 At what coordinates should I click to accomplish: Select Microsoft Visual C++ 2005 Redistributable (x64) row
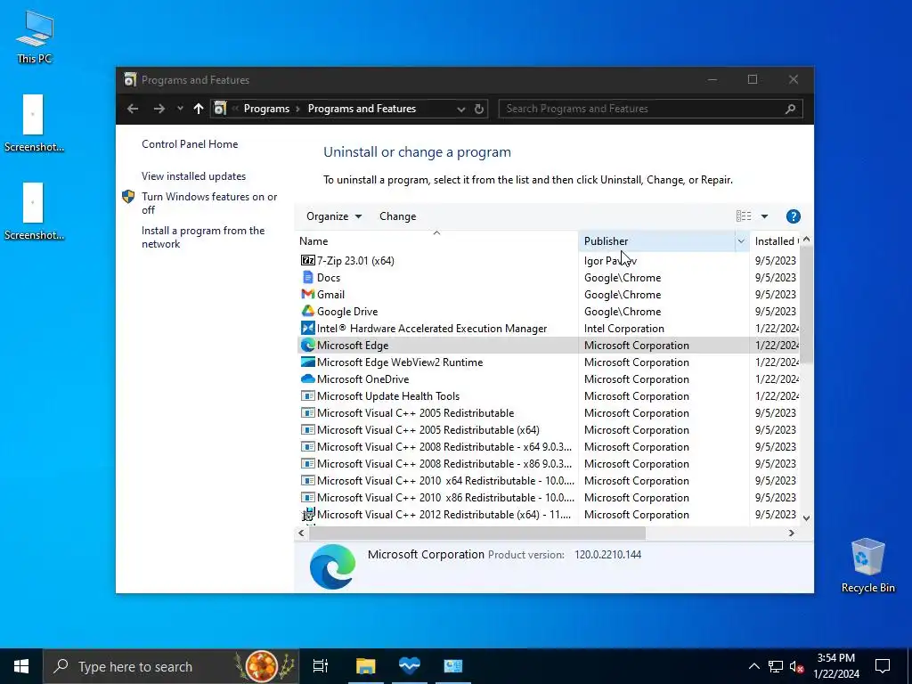point(549,430)
